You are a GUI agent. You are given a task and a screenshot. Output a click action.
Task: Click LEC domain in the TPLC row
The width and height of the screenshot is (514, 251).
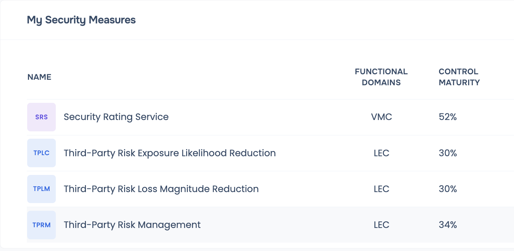click(x=381, y=153)
